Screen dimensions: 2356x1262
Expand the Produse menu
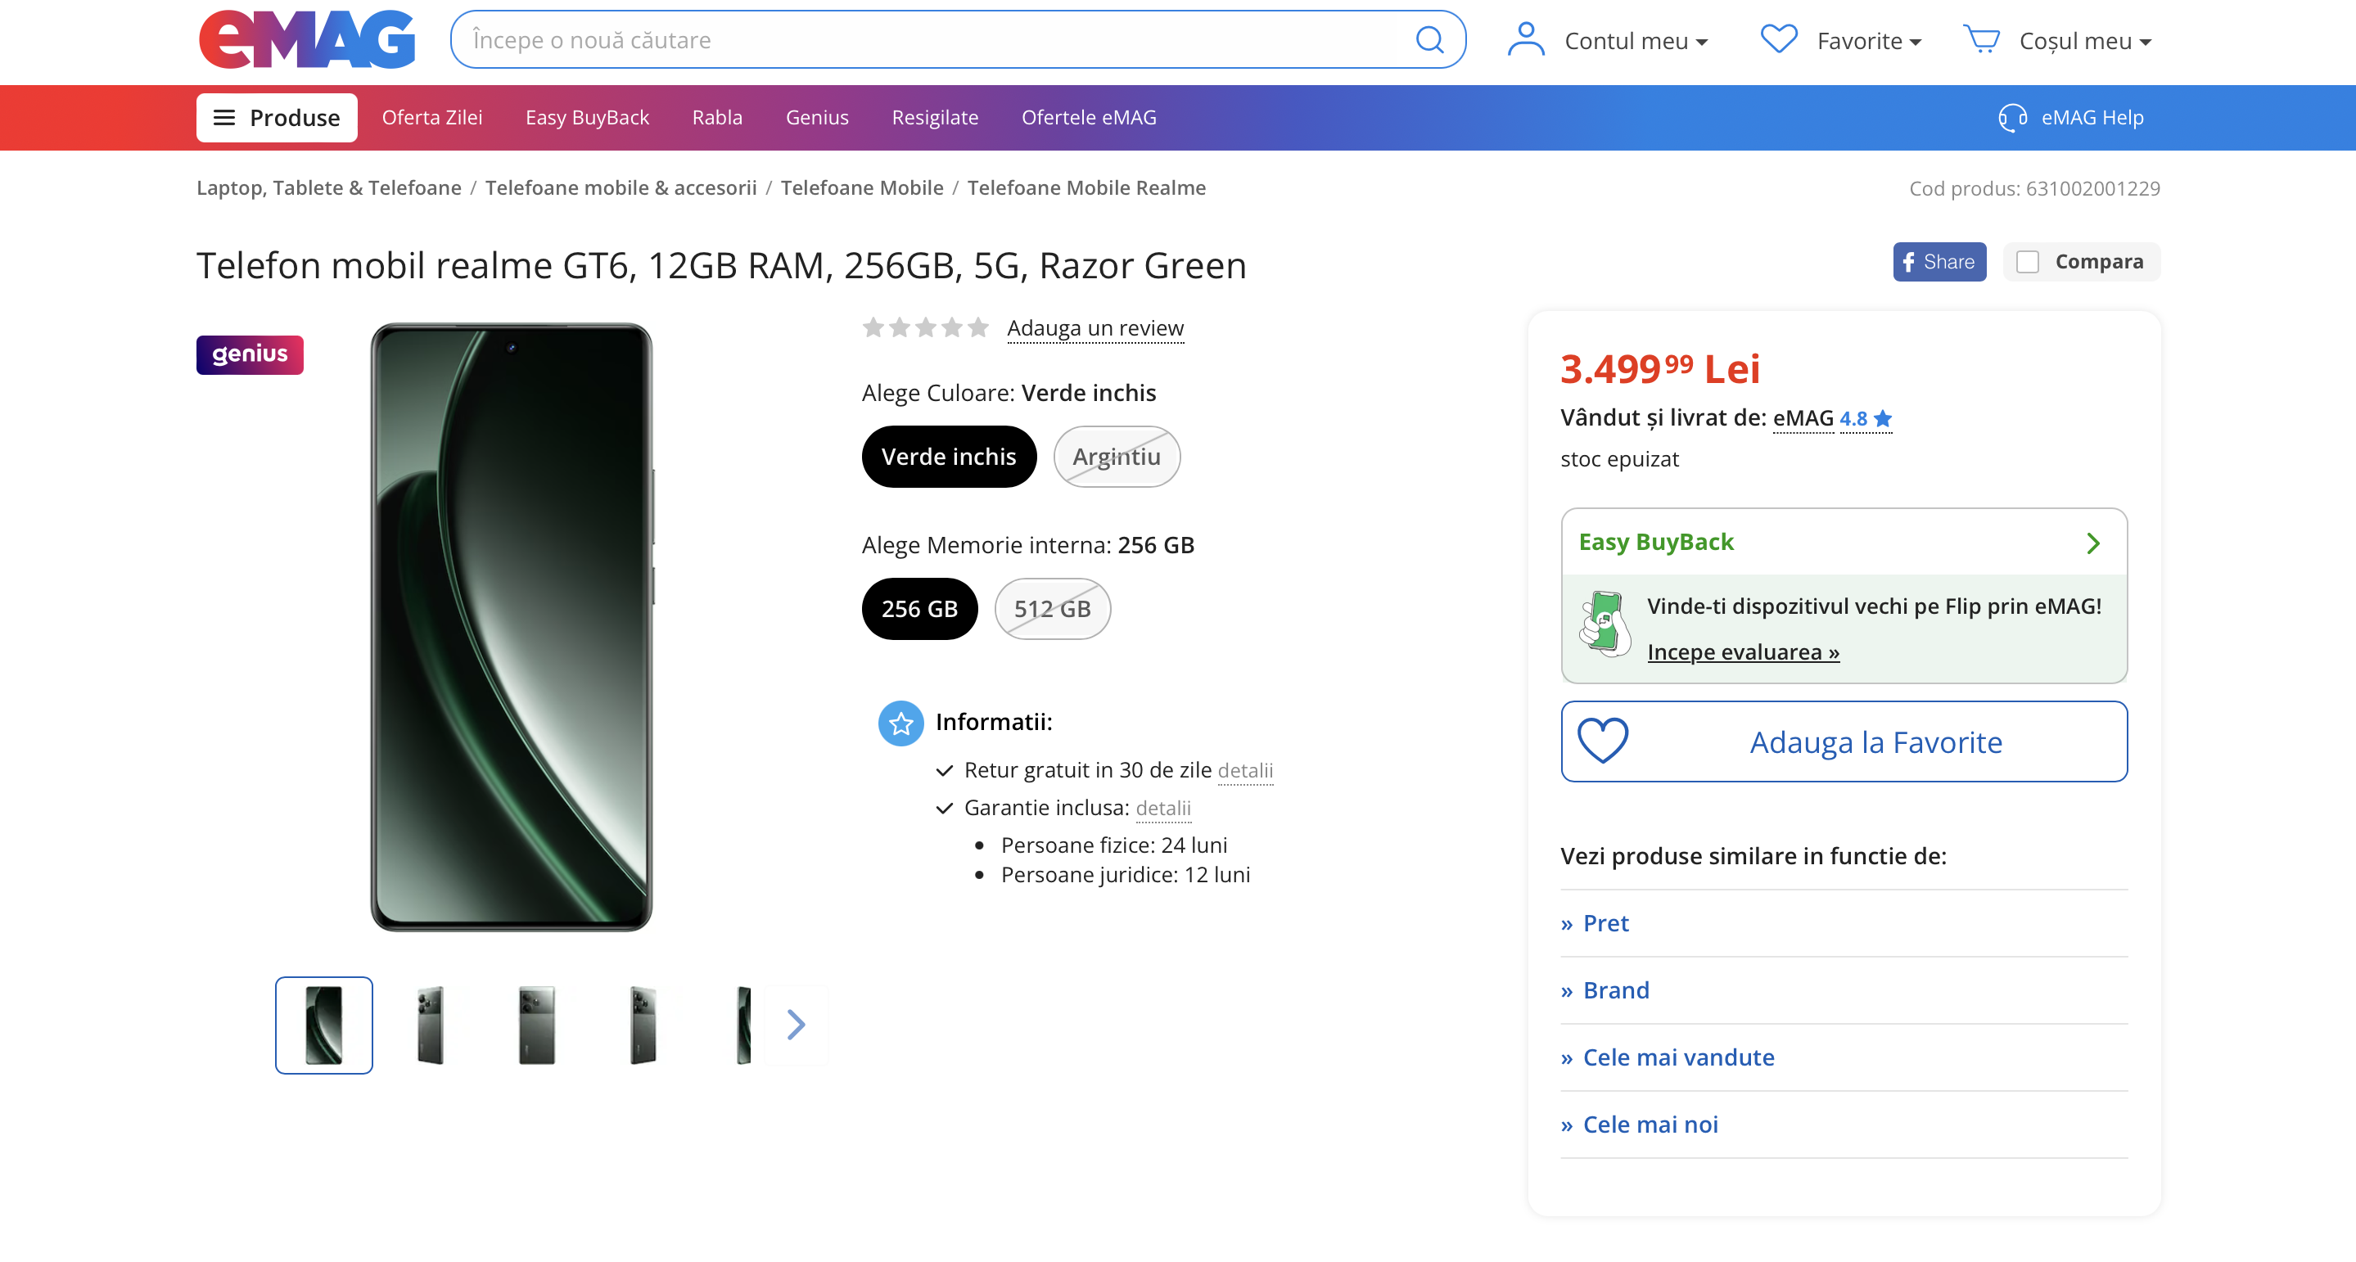pyautogui.click(x=276, y=118)
